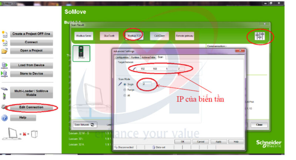Click the Store to Device icon
Screen dimensions: 296x160
tap(4, 74)
